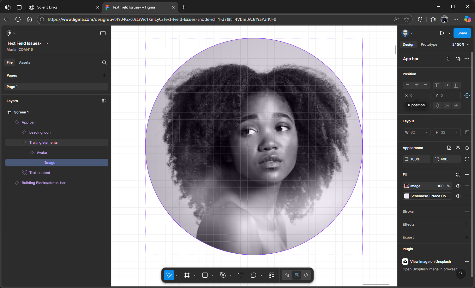Hide the Image fill layer
The height and width of the screenshot is (288, 475).
pos(458,186)
